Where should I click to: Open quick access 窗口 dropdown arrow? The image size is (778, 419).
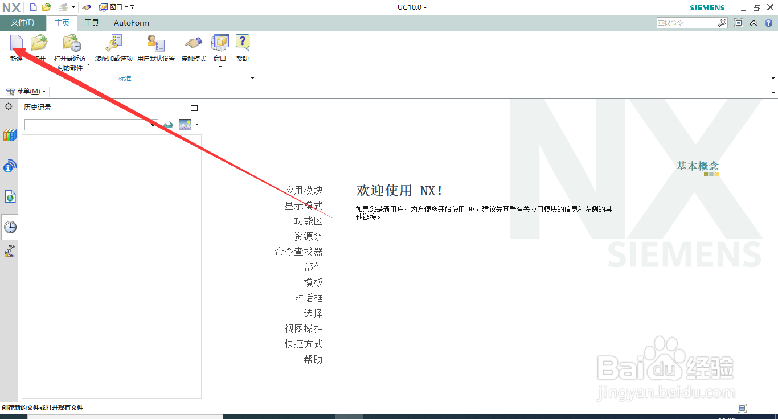point(126,7)
